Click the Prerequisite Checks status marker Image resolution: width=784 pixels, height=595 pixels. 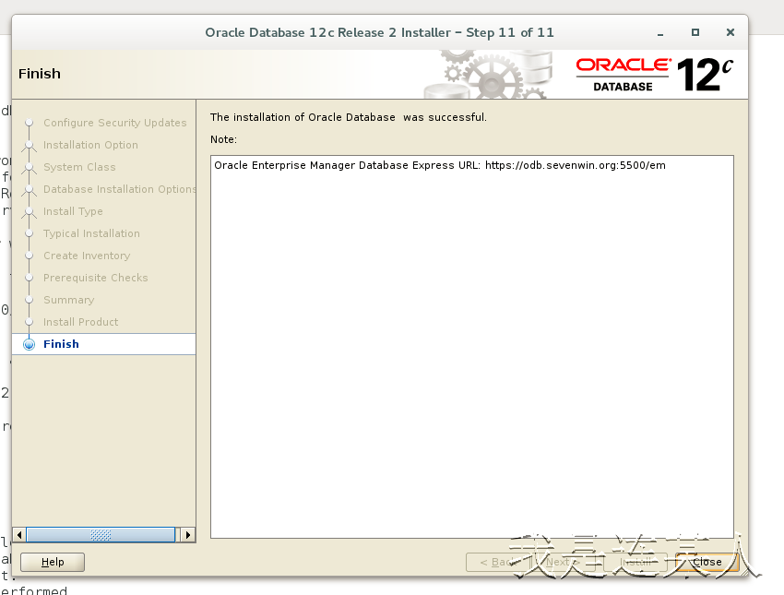pos(30,278)
